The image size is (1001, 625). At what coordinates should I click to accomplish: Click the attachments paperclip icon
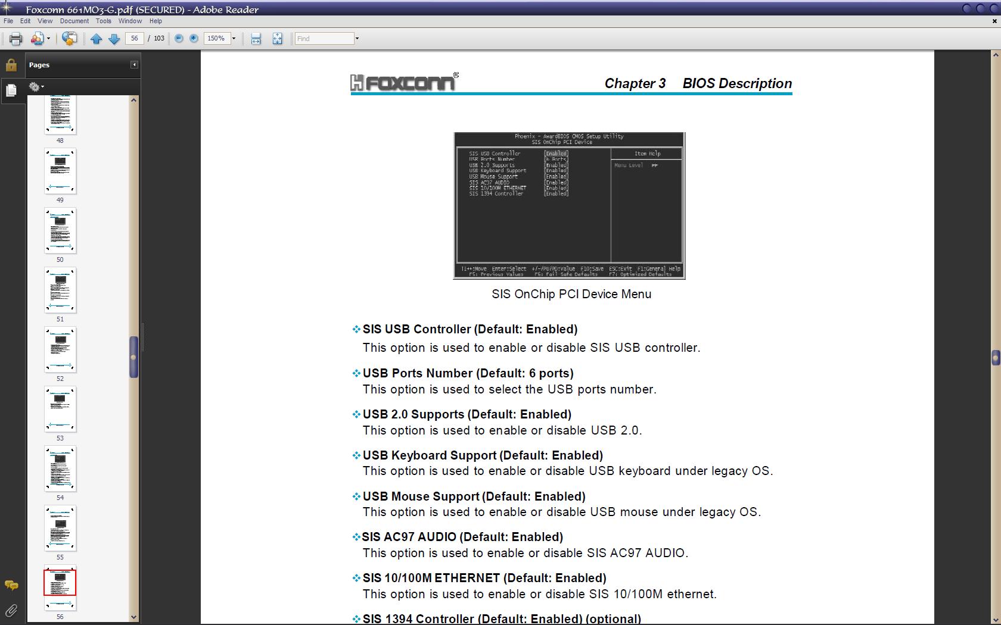(11, 610)
